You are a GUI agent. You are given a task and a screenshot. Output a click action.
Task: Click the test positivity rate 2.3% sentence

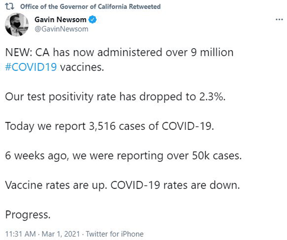[115, 97]
